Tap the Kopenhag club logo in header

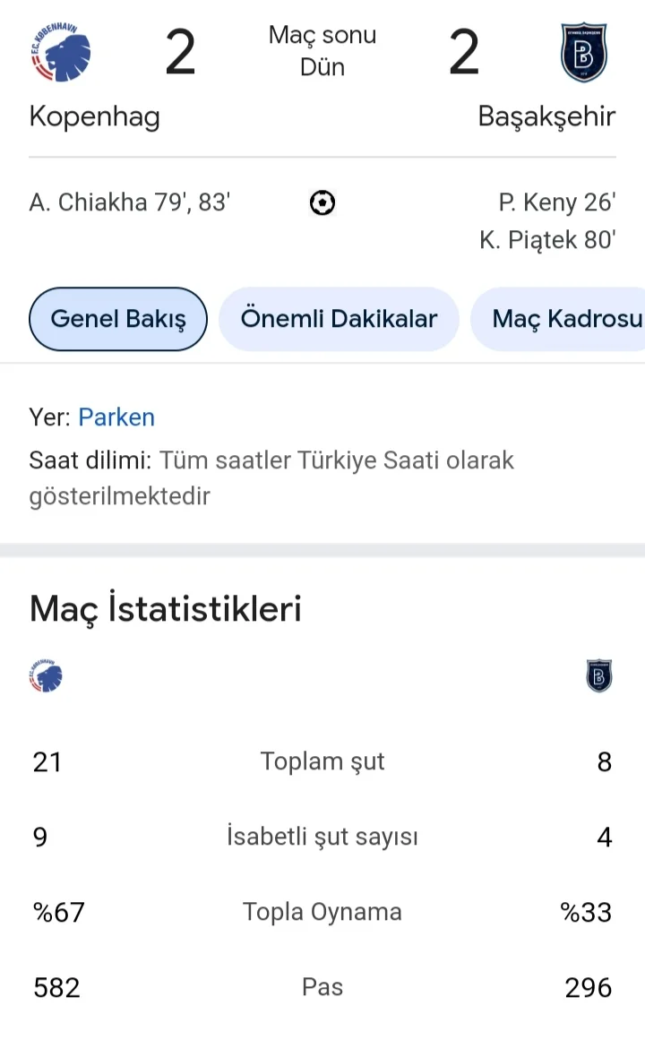(x=60, y=54)
